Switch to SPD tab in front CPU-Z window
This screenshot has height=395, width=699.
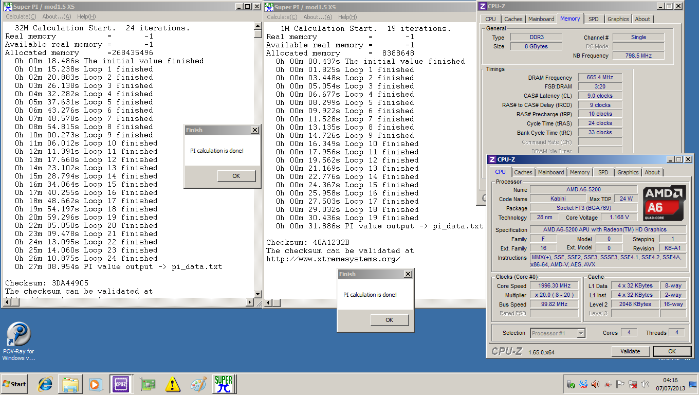[x=603, y=172]
